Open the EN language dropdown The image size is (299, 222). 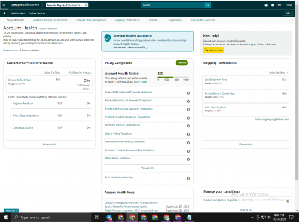pyautogui.click(x=280, y=5)
